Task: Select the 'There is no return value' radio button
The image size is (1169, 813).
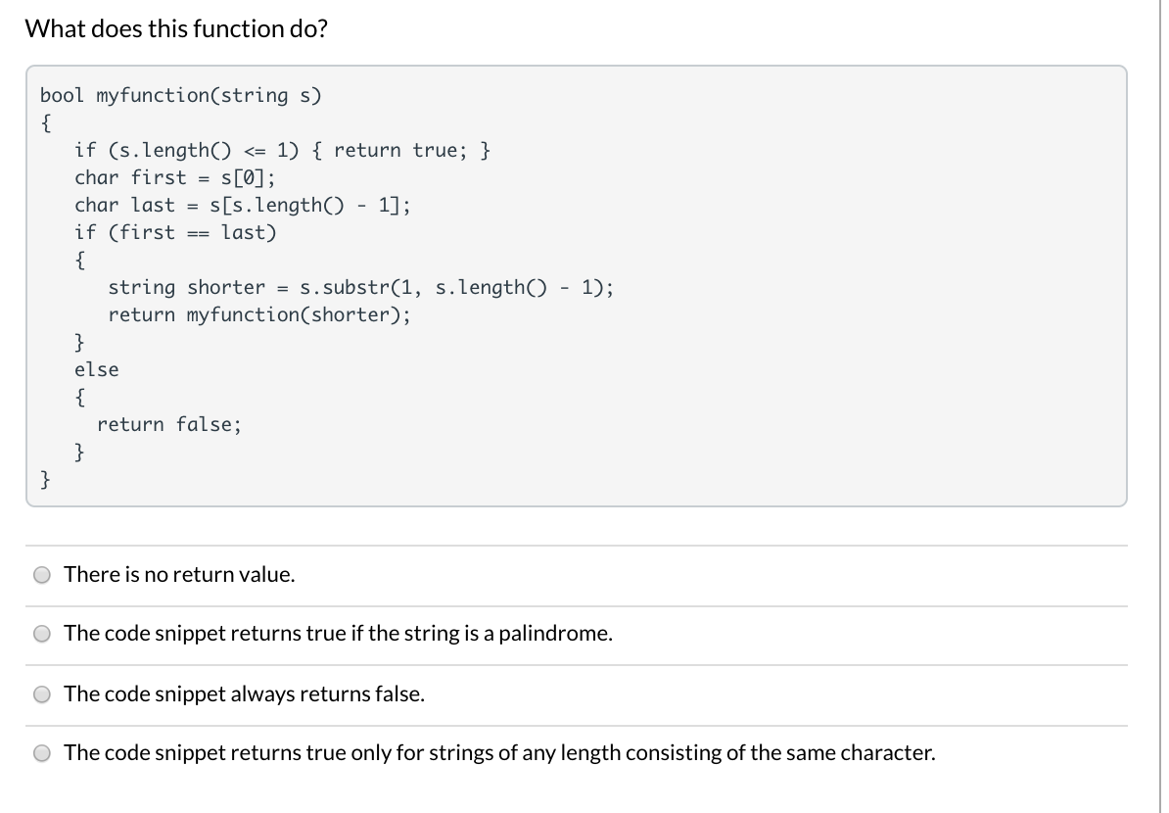Action: click(42, 575)
